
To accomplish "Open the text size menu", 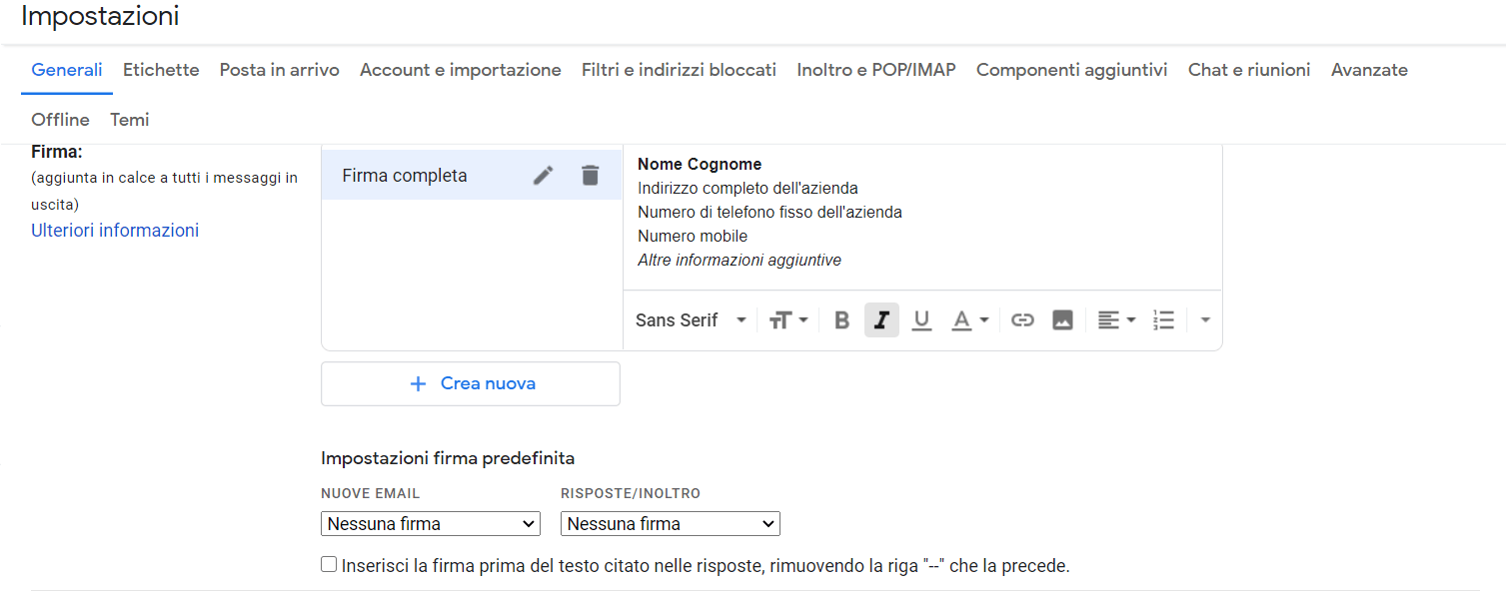I will [788, 320].
